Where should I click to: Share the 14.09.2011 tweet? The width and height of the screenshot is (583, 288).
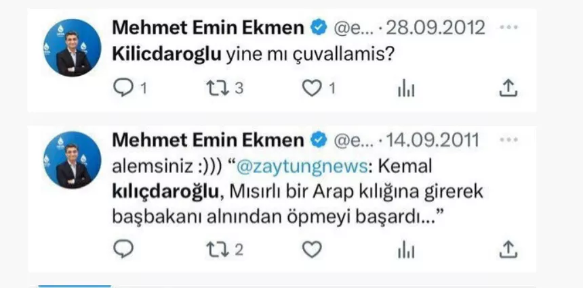508,249
